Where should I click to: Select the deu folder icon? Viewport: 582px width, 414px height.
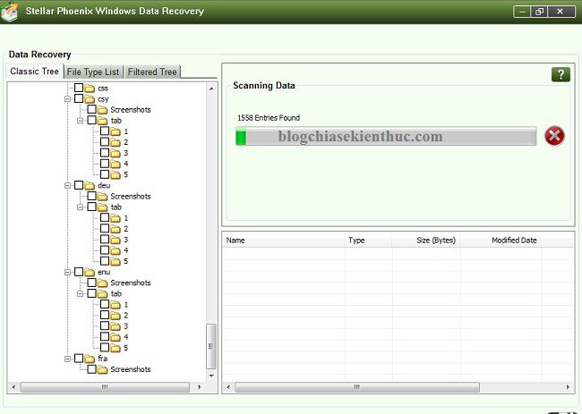pos(90,185)
